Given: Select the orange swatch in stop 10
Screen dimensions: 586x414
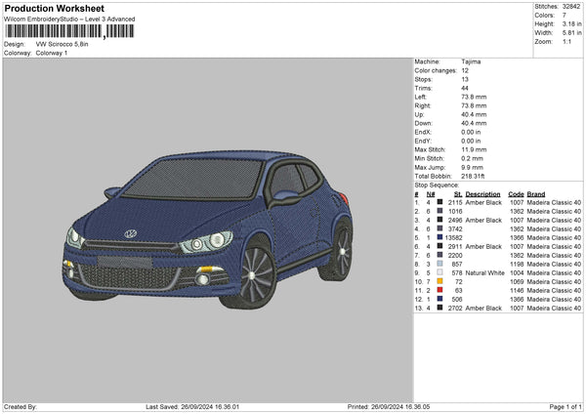Looking at the screenshot, I should [x=440, y=281].
